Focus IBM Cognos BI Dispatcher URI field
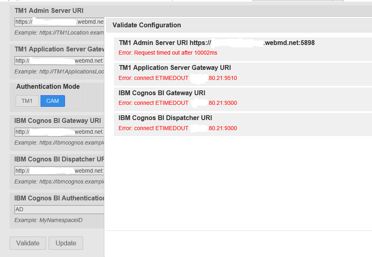Image resolution: width=372 pixels, height=257 pixels. pyautogui.click(x=59, y=171)
